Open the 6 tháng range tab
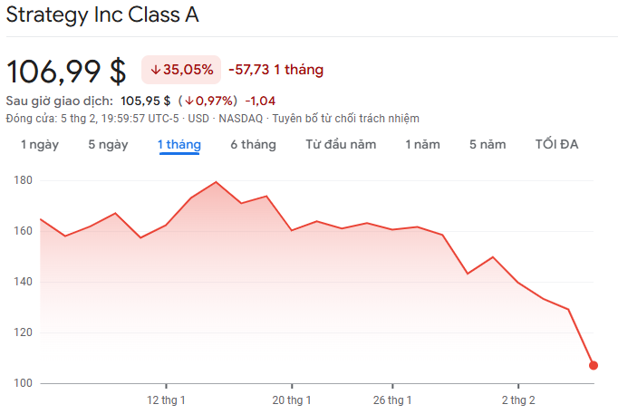The height and width of the screenshot is (414, 618). (x=253, y=145)
